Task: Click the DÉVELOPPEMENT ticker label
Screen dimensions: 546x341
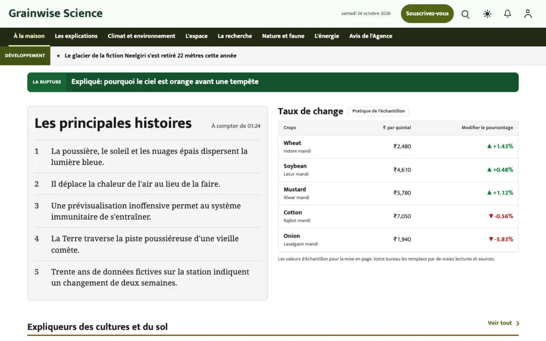Action: (x=25, y=55)
